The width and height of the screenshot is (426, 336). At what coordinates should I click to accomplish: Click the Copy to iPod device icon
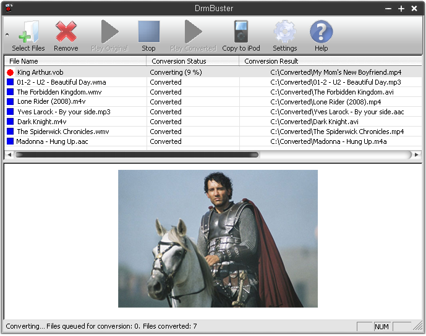click(241, 31)
